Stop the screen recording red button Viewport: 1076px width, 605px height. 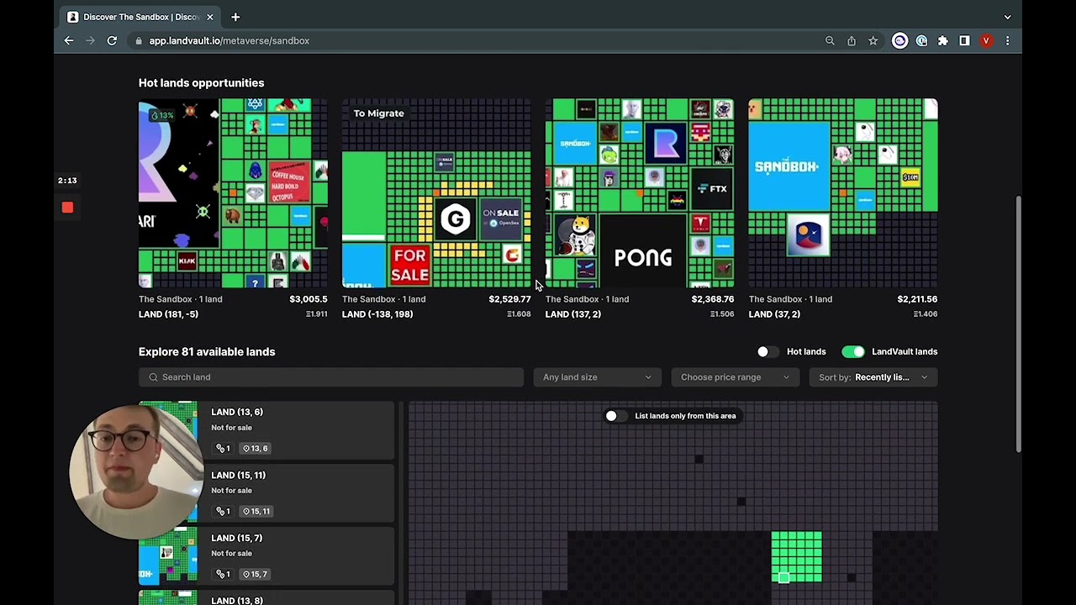point(67,208)
